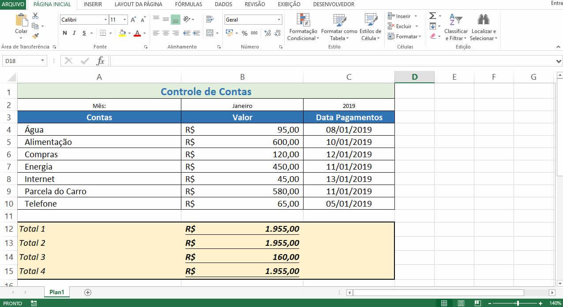The image size is (563, 307).
Task: Open the Name Box dropdown arrow
Action: (x=43, y=61)
